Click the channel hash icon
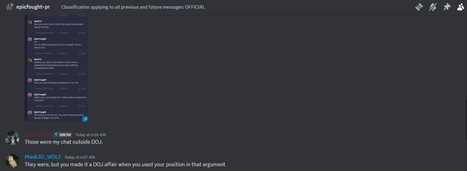 [10, 7]
